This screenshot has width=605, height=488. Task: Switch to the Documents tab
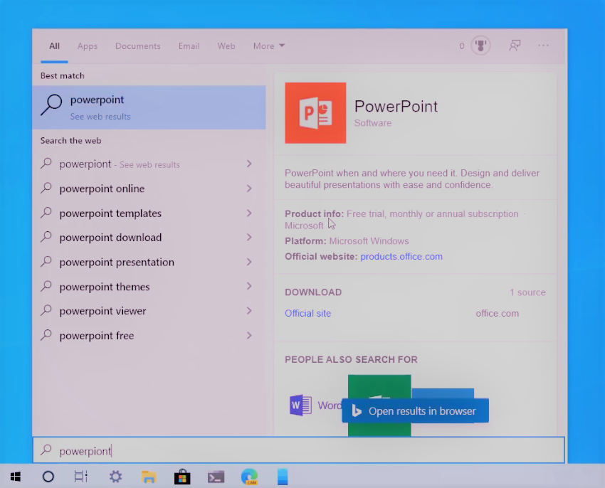[x=138, y=46]
